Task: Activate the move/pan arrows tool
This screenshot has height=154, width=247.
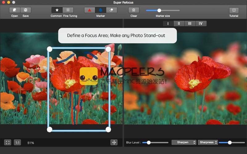Action: click(x=114, y=142)
